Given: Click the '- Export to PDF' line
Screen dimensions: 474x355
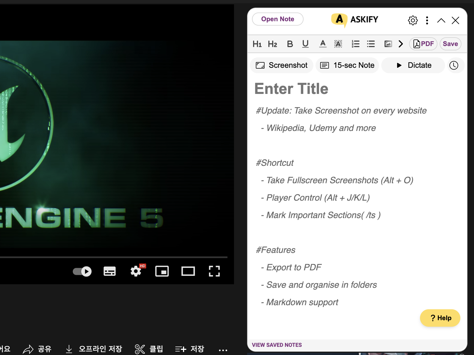Looking at the screenshot, I should coord(291,267).
